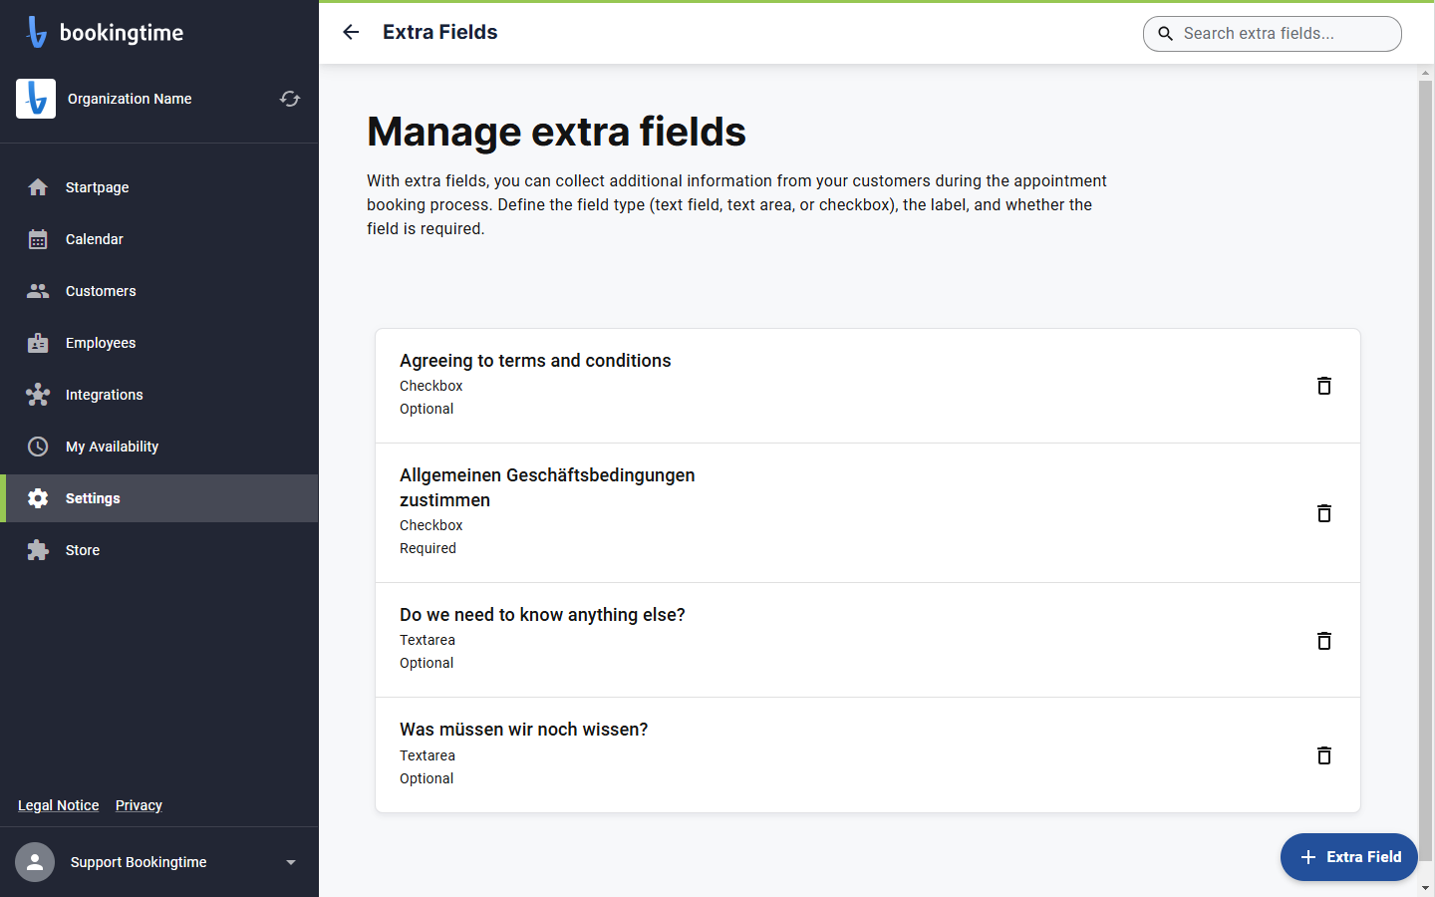
Task: Open Startpage from the sidebar menu
Action: tap(159, 187)
